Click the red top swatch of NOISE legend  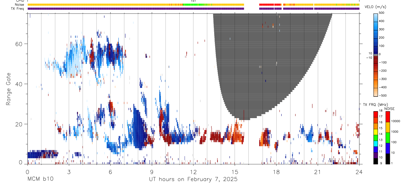tap(387, 116)
